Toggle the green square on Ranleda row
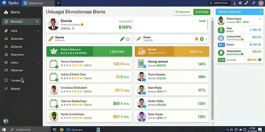 click(x=260, y=60)
